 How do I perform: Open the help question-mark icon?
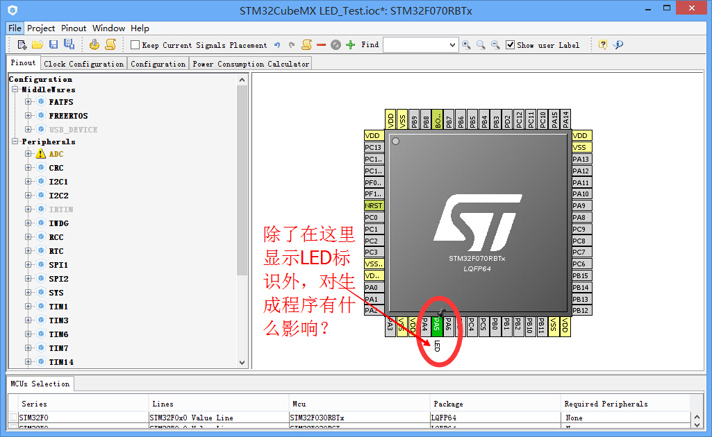point(602,44)
